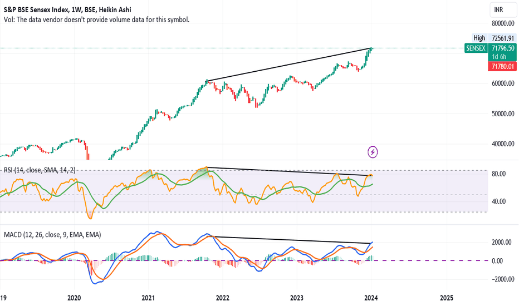The image size is (519, 306).
Task: Click the 2020 time axis label
Action: coord(74,298)
